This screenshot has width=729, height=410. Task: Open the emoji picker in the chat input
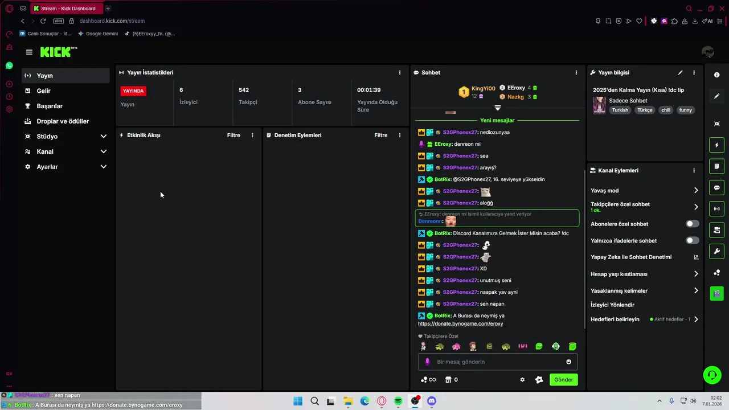click(568, 362)
